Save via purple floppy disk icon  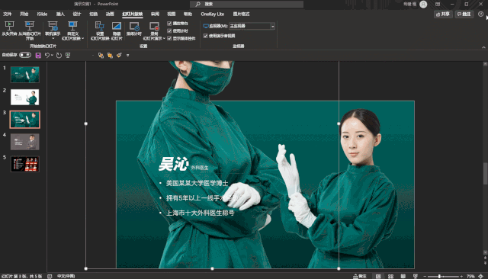click(38, 56)
